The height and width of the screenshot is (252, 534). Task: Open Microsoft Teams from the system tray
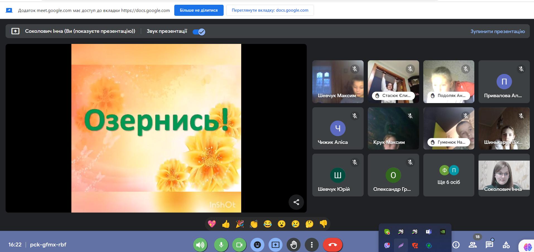pyautogui.click(x=429, y=232)
